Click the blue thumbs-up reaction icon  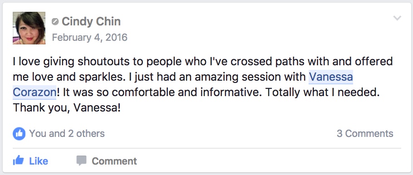click(19, 134)
